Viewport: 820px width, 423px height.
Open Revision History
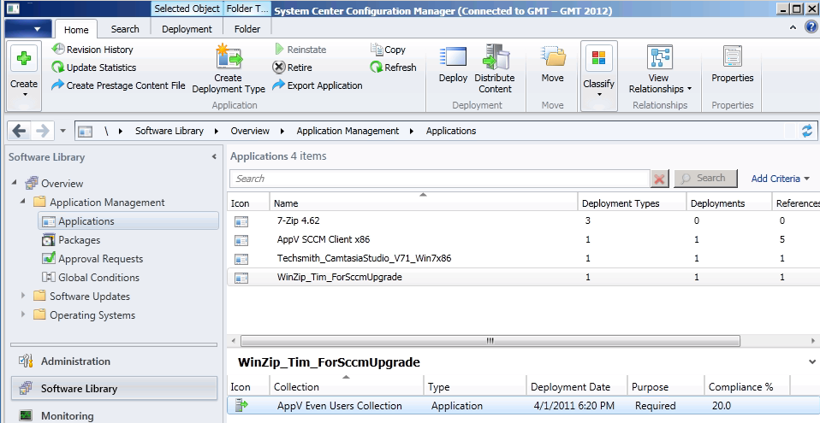92,50
